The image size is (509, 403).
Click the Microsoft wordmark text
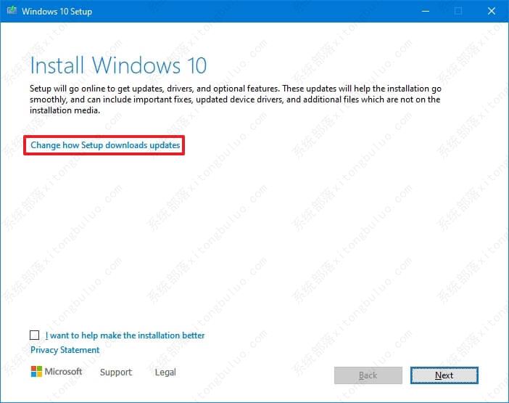point(64,372)
